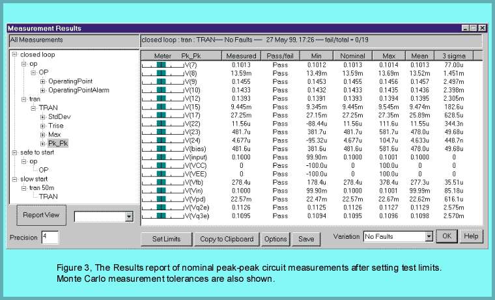Click the Pass/fail column header
Viewport: 495px width, 300px height.
279,56
